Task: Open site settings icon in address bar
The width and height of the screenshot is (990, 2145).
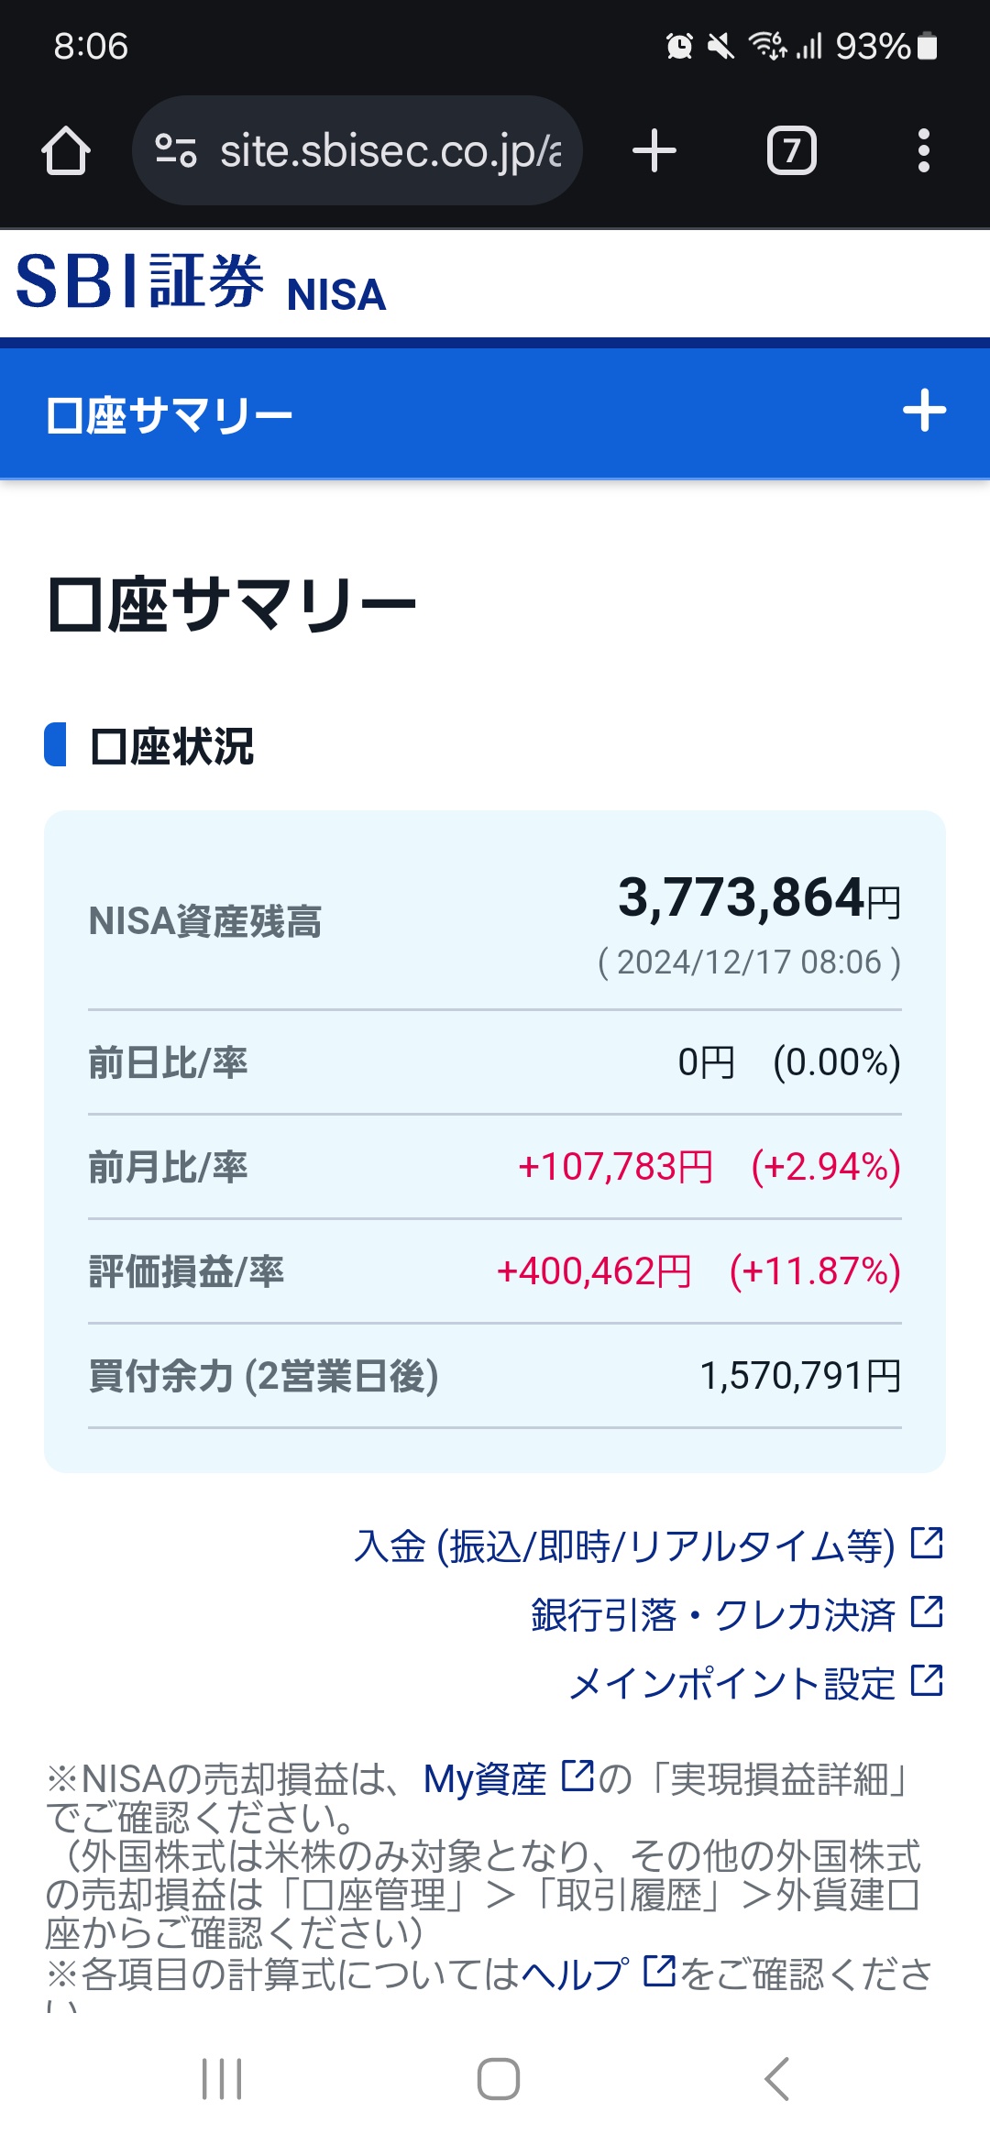Action: 176,150
